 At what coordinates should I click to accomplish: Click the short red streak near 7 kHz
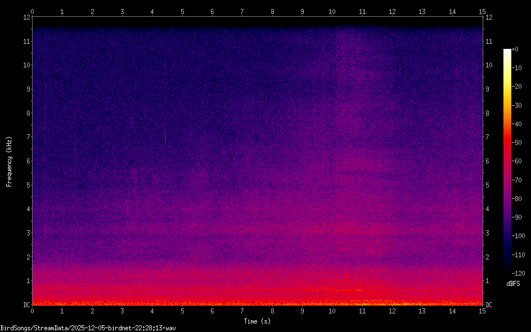[166, 136]
